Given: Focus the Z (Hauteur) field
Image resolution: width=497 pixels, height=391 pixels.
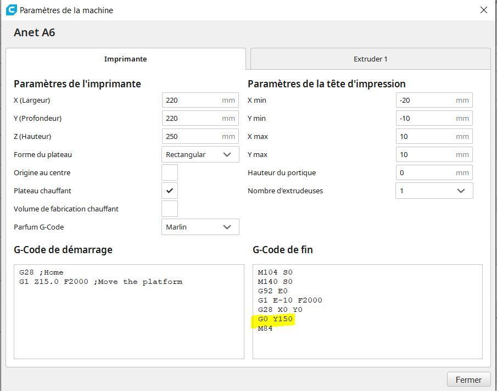Looking at the screenshot, I should [x=200, y=136].
